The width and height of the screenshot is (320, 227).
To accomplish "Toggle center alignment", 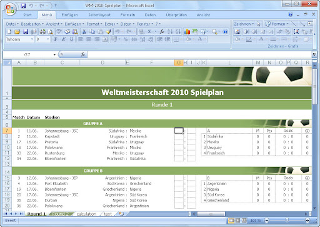I will [89, 39].
